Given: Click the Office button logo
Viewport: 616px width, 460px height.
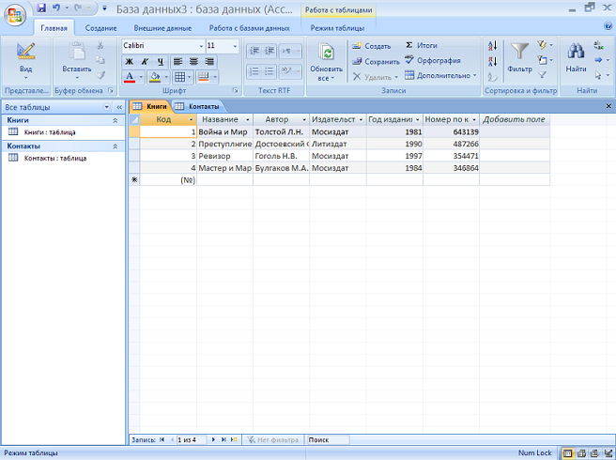Looking at the screenshot, I should point(14,15).
